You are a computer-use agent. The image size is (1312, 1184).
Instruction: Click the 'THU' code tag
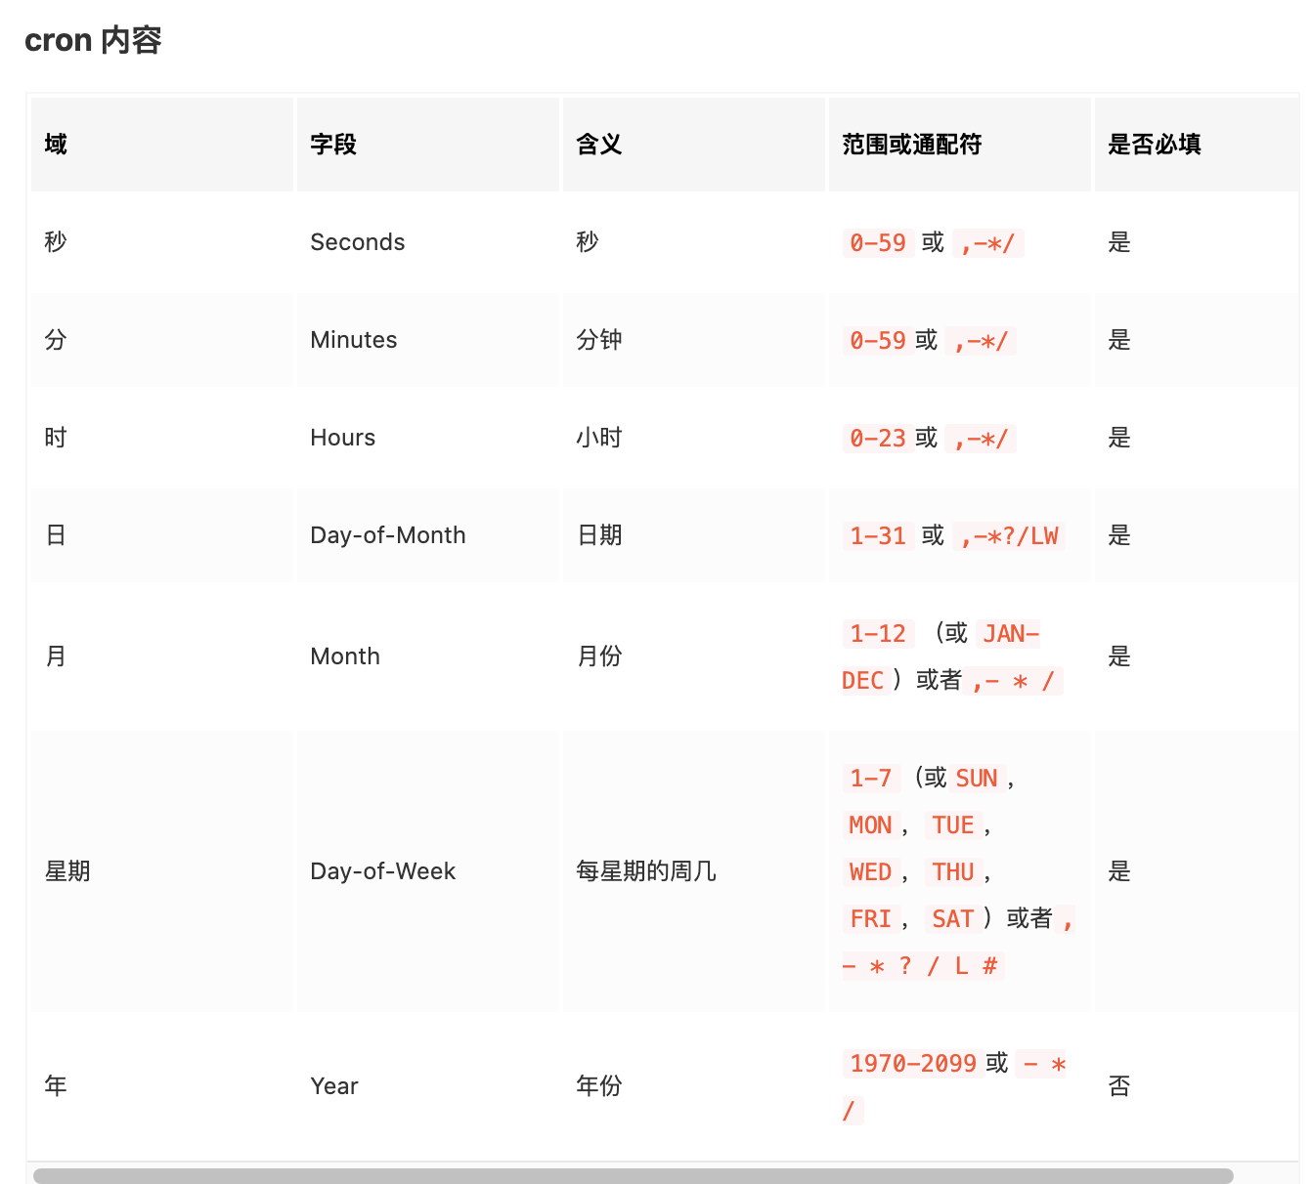pos(953,872)
